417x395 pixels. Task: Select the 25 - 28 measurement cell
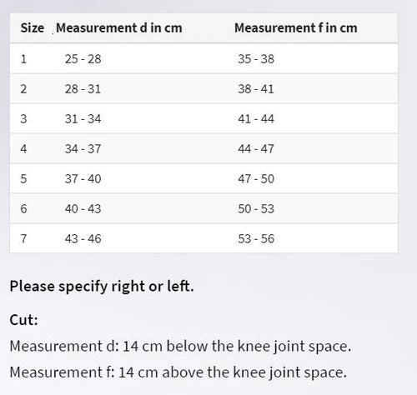pyautogui.click(x=83, y=59)
